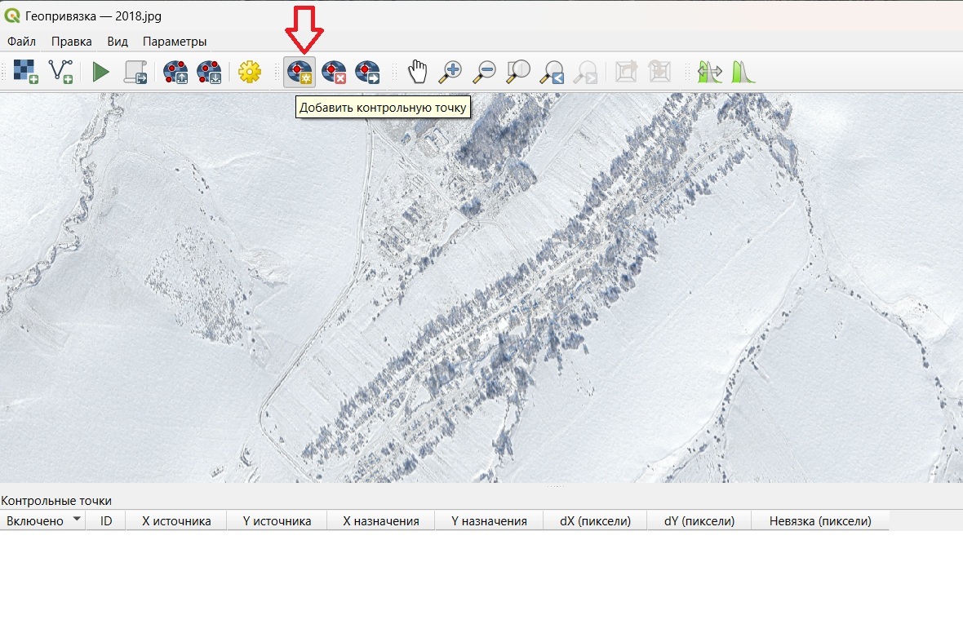Image resolution: width=963 pixels, height=624 pixels.
Task: Select the Add control point tool
Action: point(300,72)
